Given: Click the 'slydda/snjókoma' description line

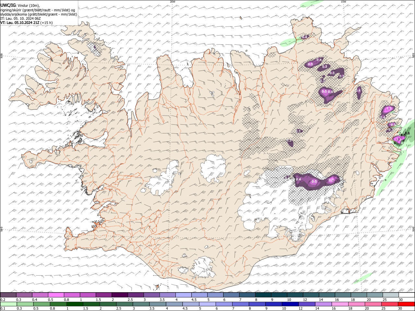Looking at the screenshot, I should click(x=39, y=14).
